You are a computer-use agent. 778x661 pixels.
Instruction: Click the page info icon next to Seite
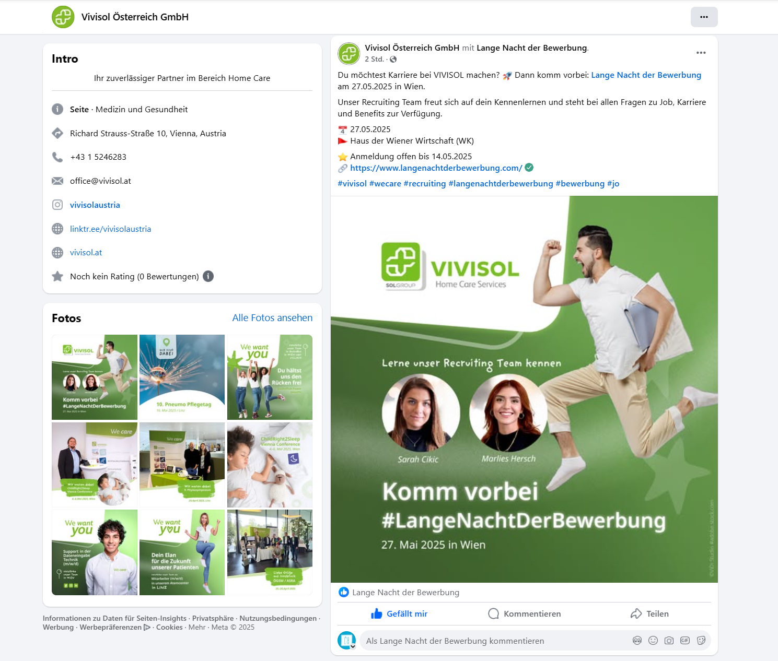[x=57, y=109]
